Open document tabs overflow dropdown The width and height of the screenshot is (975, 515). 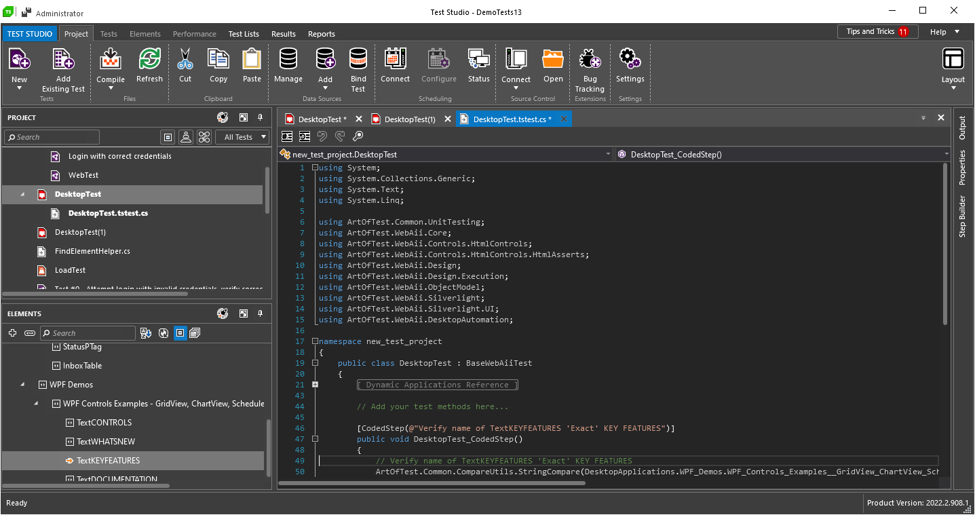pos(923,118)
